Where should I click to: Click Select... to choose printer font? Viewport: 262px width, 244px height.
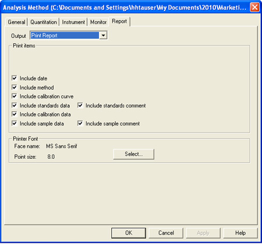point(134,154)
